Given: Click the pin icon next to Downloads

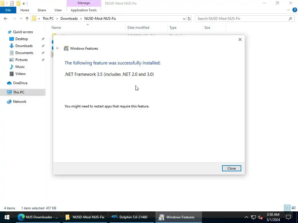Looking at the screenshot, I should [x=43, y=46].
